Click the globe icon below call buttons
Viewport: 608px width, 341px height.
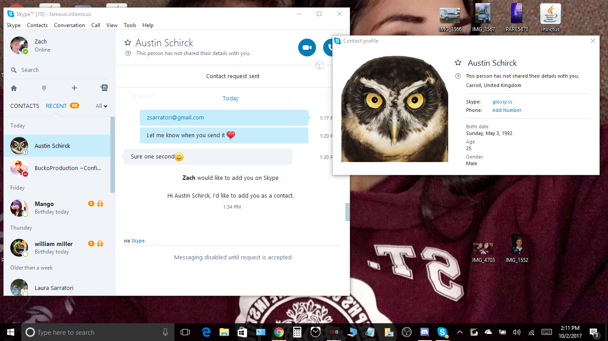[320, 65]
